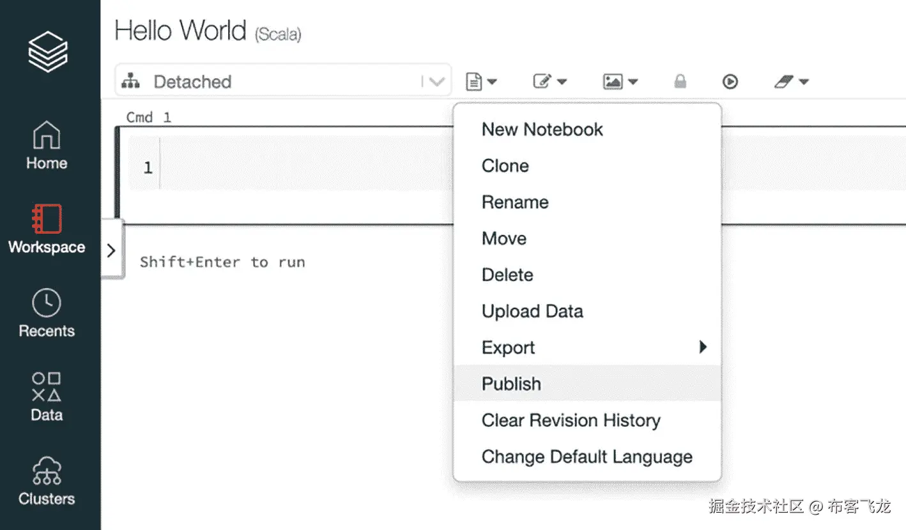Go to the Clusters sidebar icon

47,480
